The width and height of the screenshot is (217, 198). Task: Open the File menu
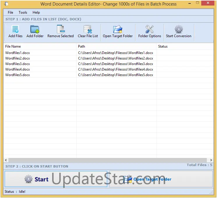click(10, 12)
